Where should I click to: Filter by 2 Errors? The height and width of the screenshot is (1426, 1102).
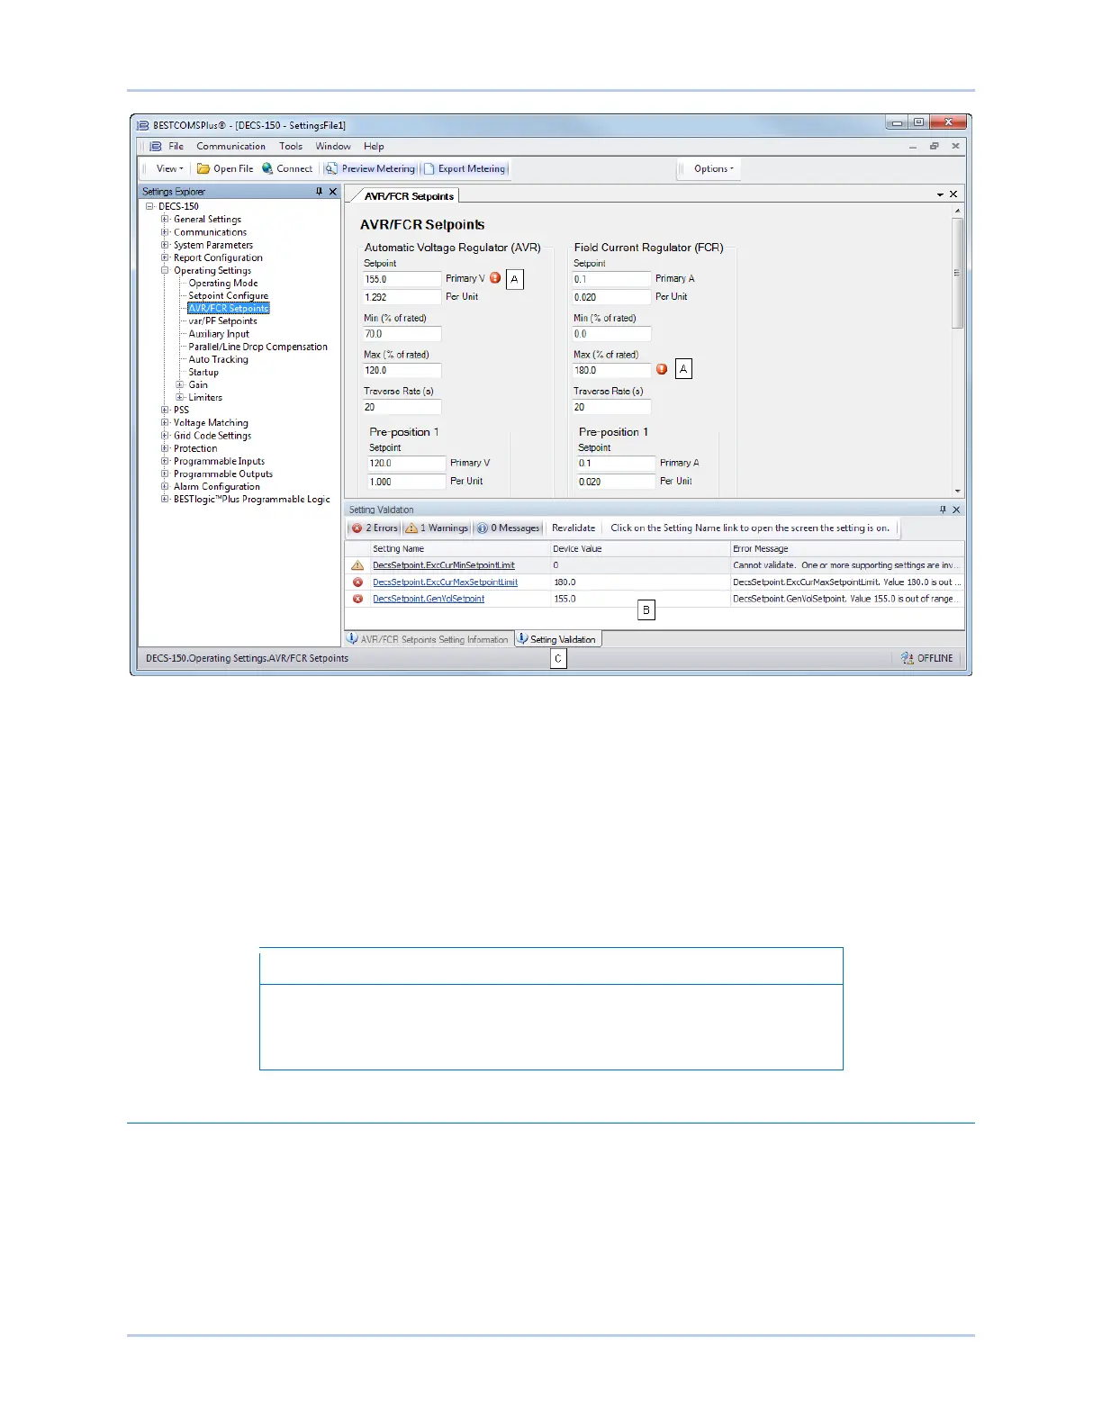(375, 528)
